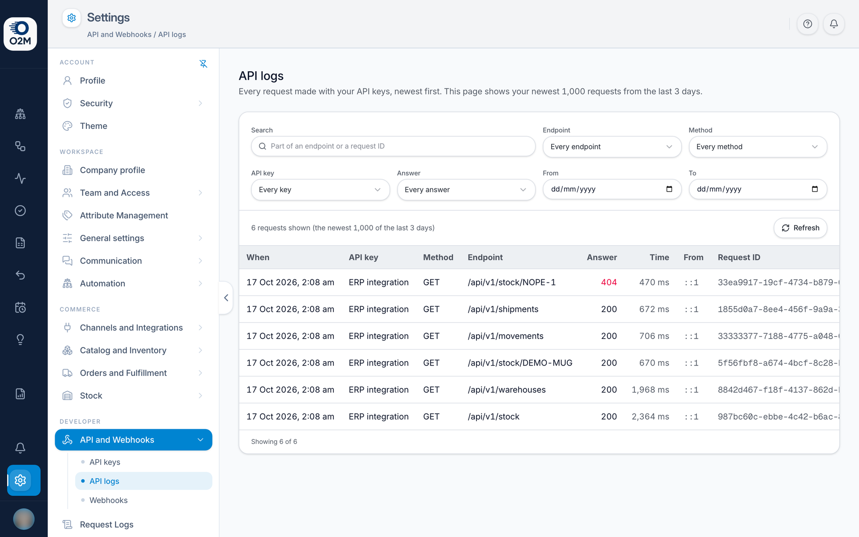
Task: Click the settings gear in left rail
Action: click(x=20, y=480)
